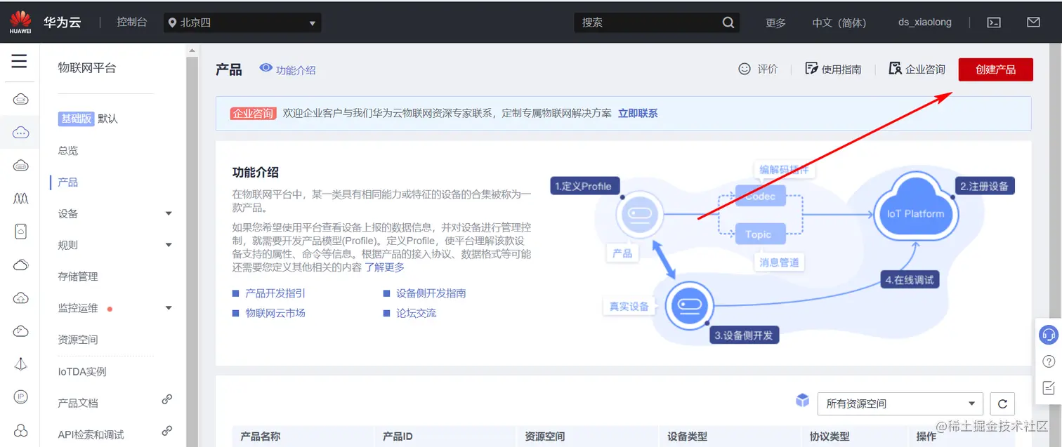This screenshot has height=447, width=1062.
Task: Go to 总览 in the sidebar
Action: [x=68, y=150]
